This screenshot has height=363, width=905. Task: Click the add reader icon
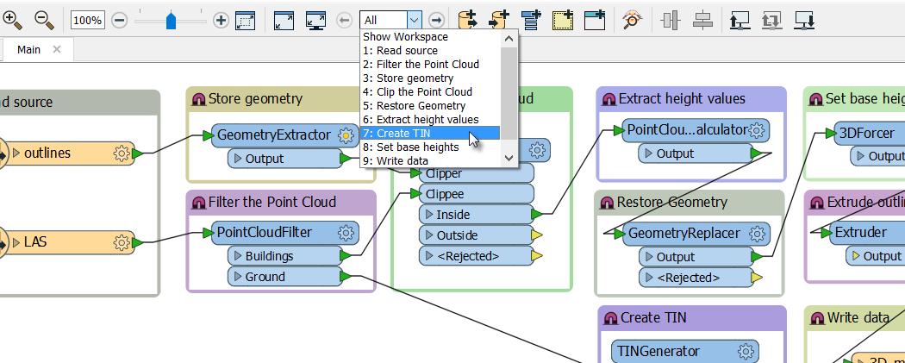pyautogui.click(x=469, y=20)
